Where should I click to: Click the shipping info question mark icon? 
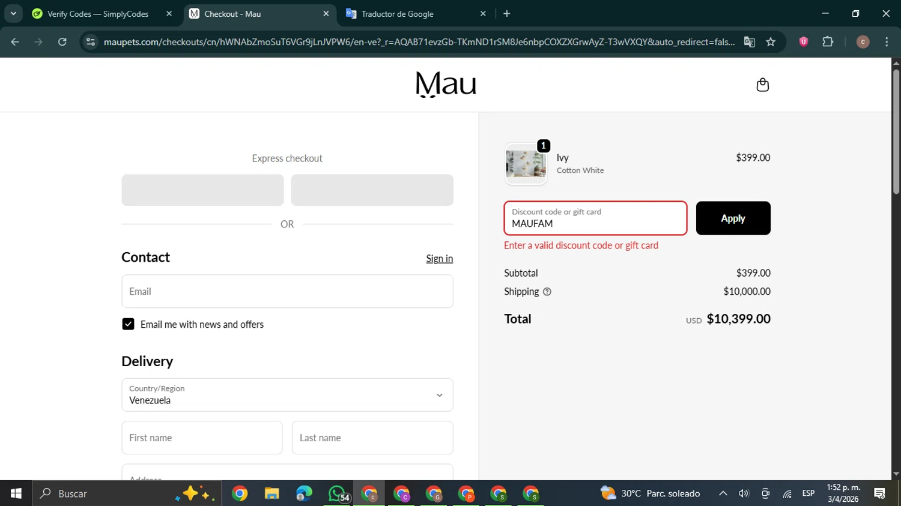coord(547,292)
